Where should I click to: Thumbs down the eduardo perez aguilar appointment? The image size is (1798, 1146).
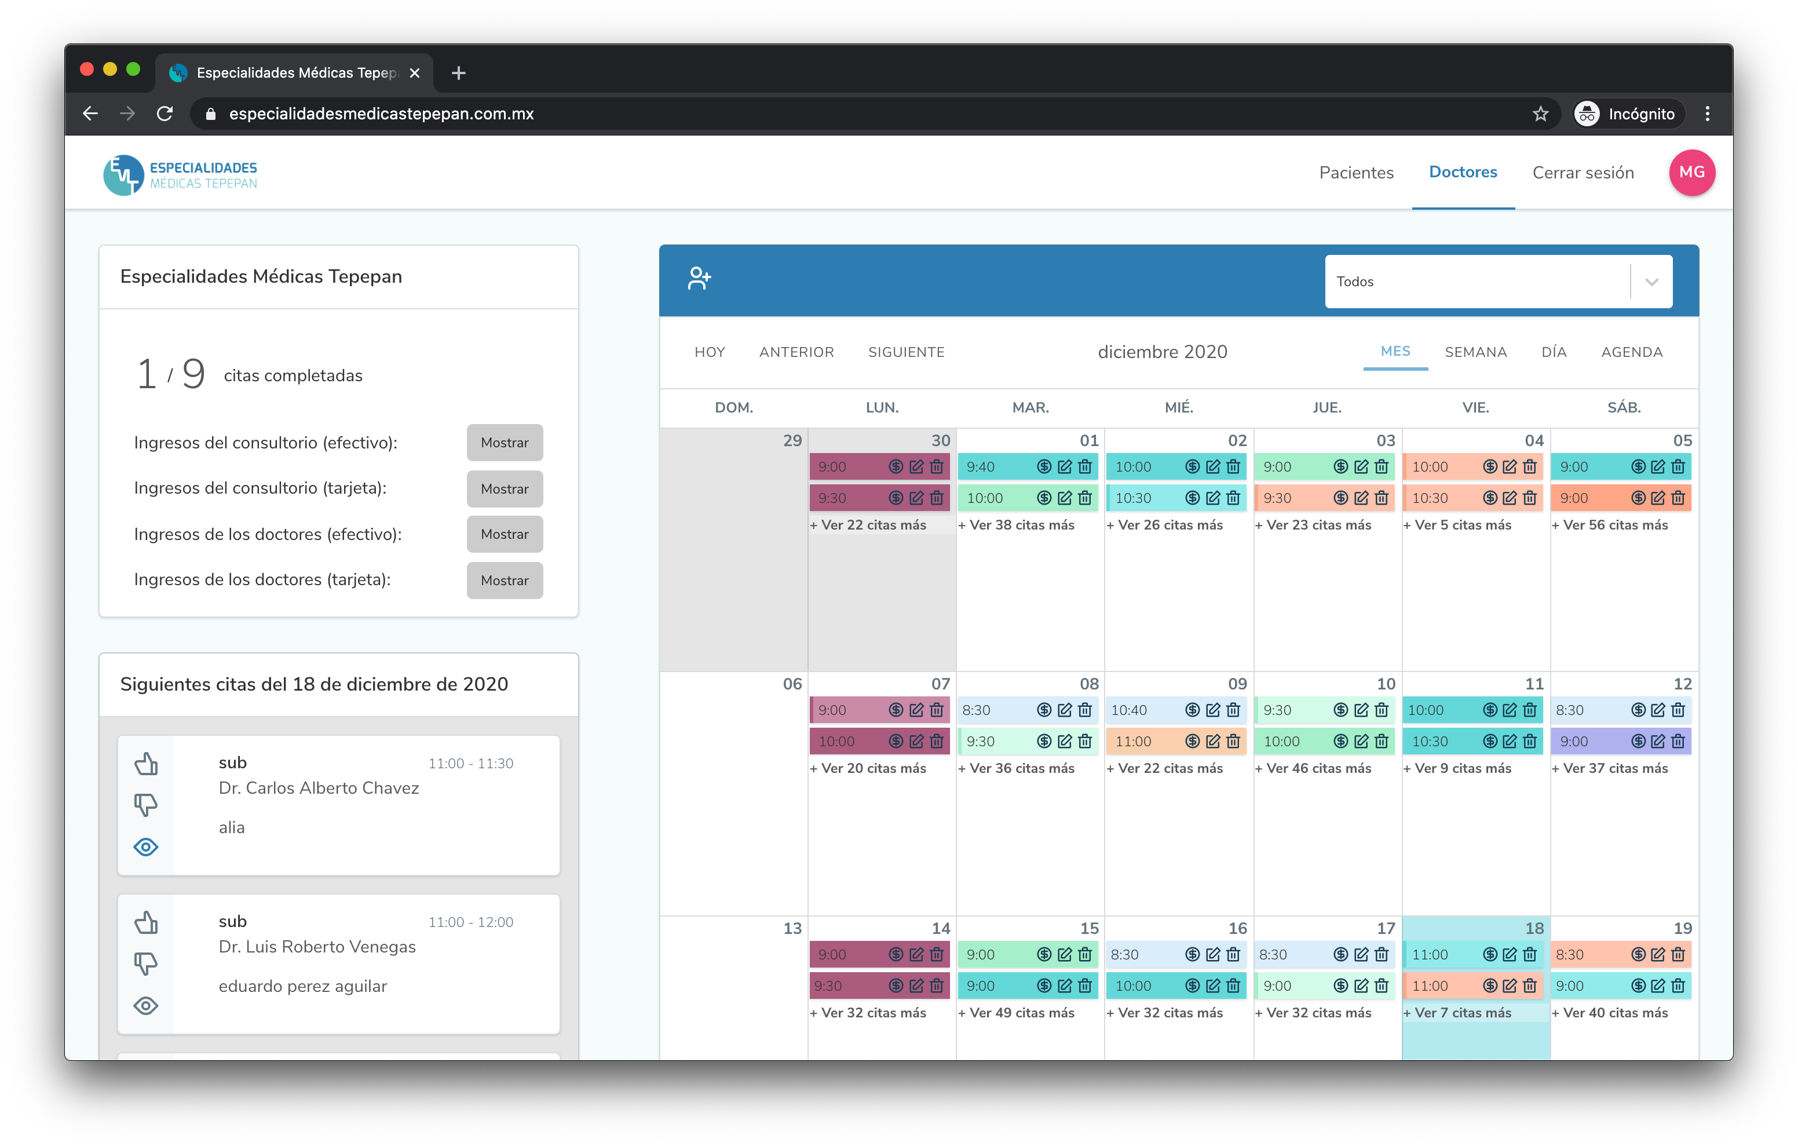pyautogui.click(x=145, y=963)
